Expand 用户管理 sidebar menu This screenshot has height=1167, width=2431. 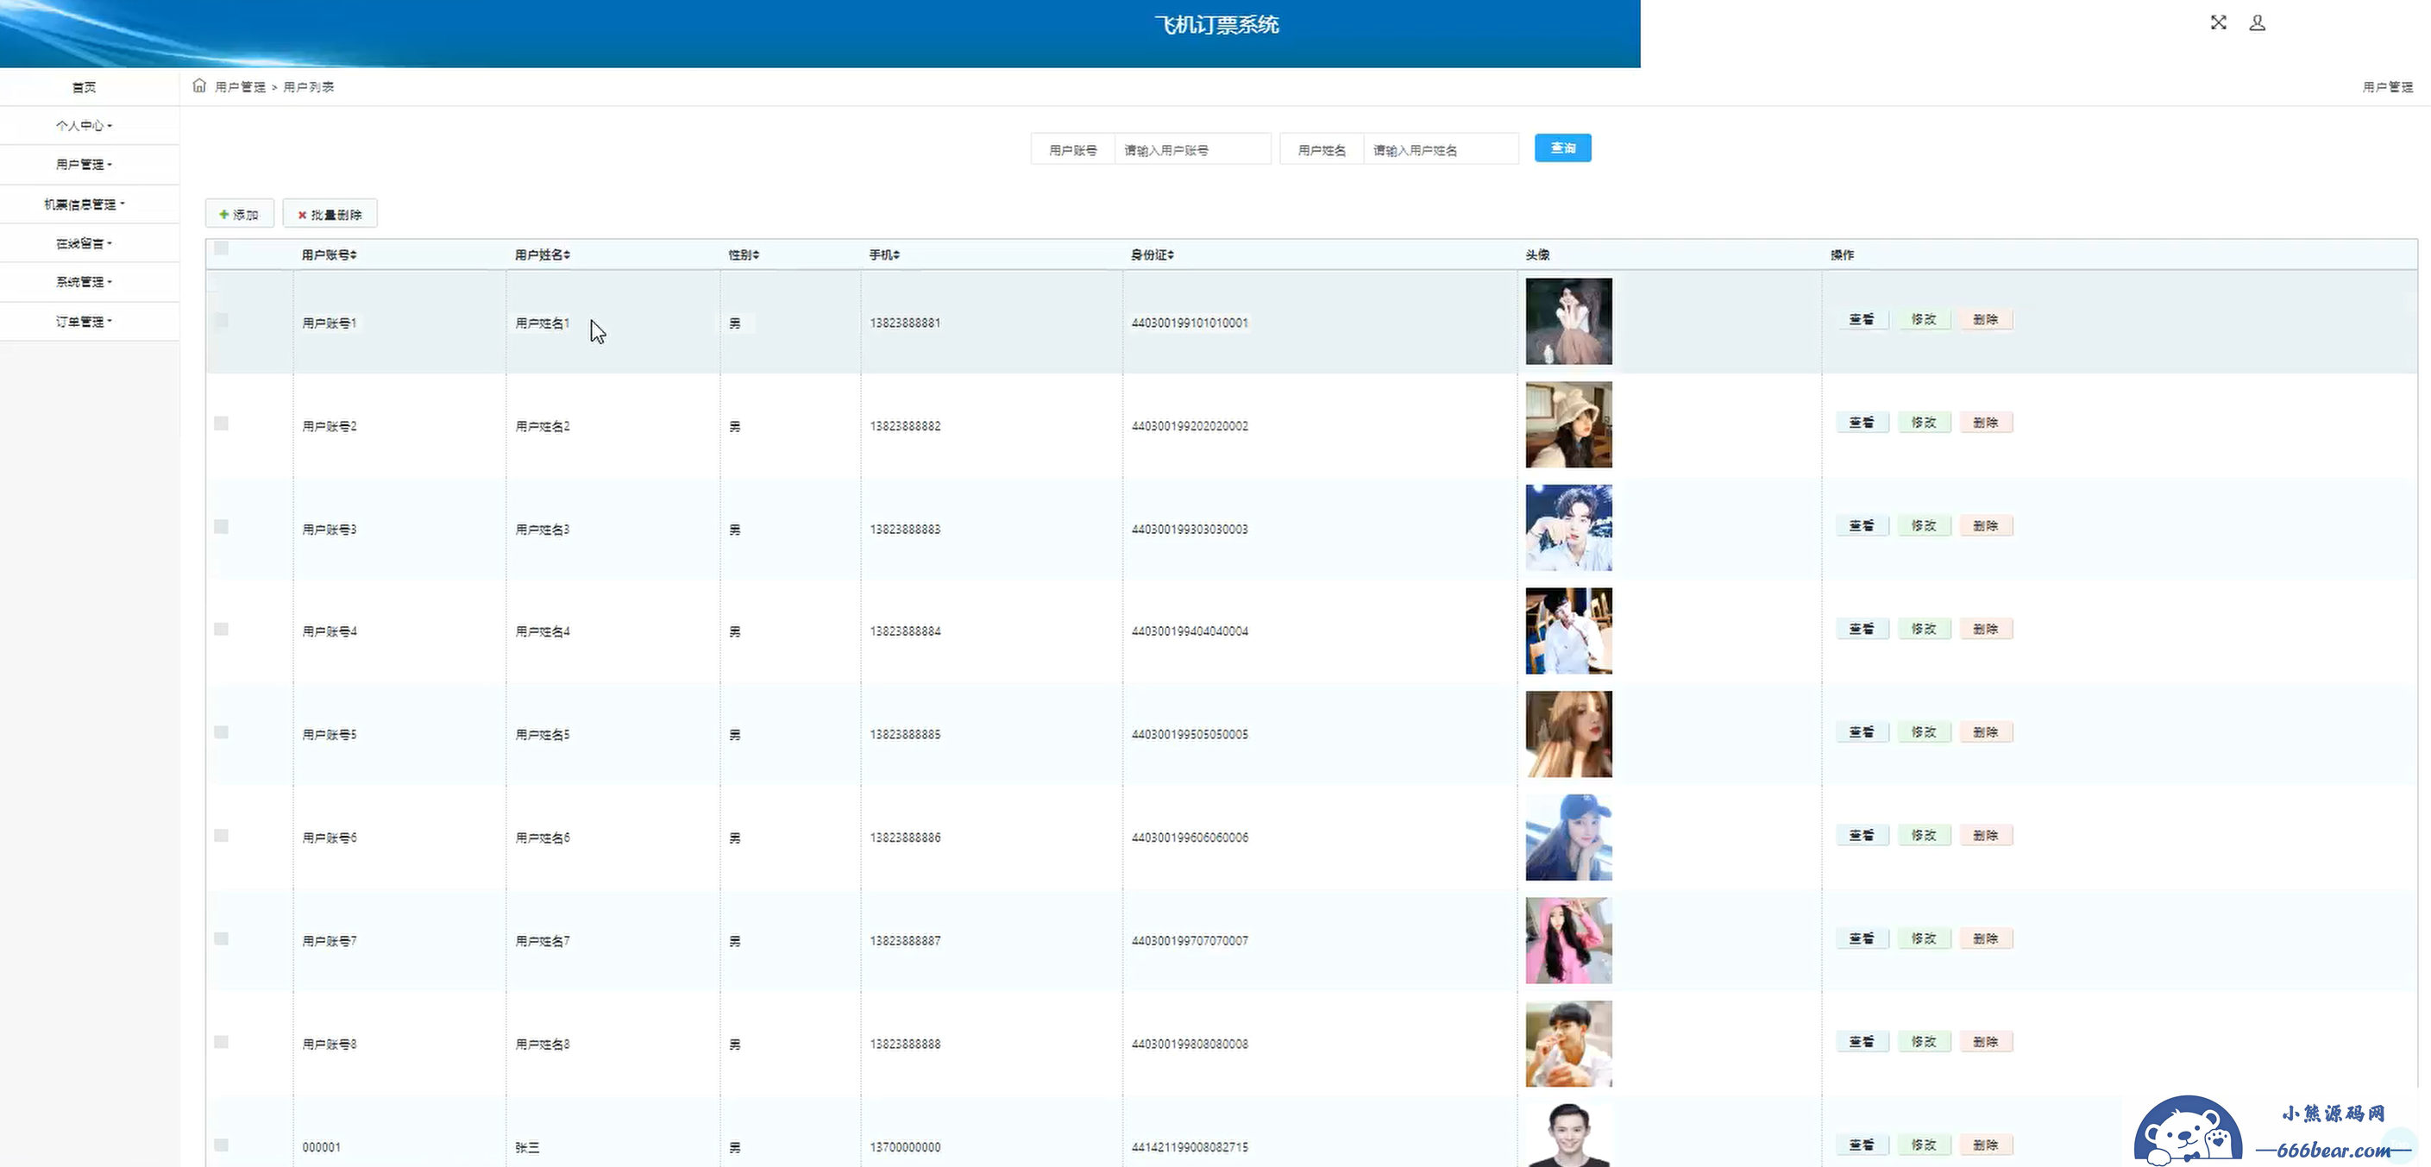pos(84,164)
